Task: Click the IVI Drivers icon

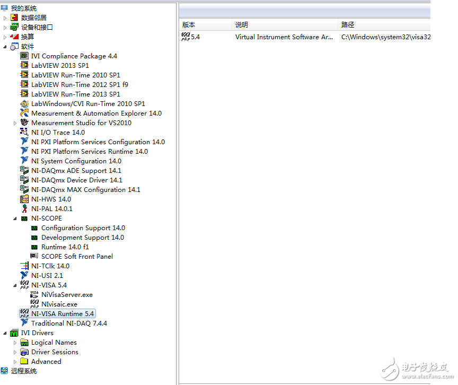Action: [x=14, y=333]
